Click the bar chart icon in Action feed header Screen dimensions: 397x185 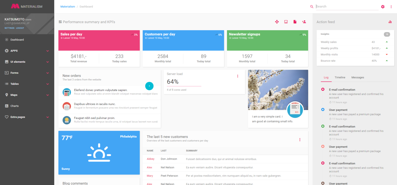tap(390, 22)
